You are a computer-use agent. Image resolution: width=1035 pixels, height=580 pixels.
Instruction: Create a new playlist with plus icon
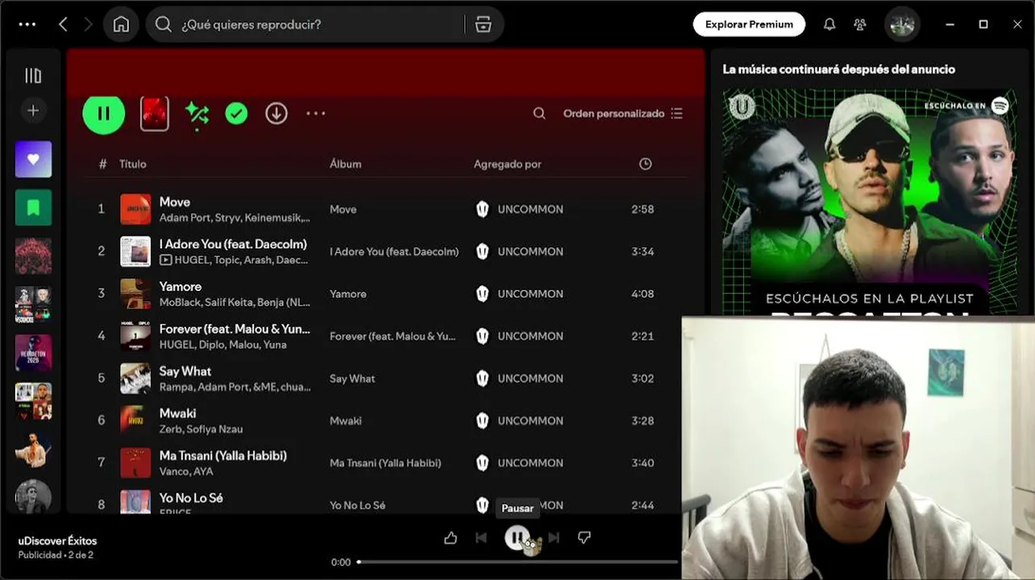tap(33, 110)
